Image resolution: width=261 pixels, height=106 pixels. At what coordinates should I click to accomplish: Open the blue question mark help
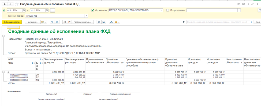click(252, 22)
